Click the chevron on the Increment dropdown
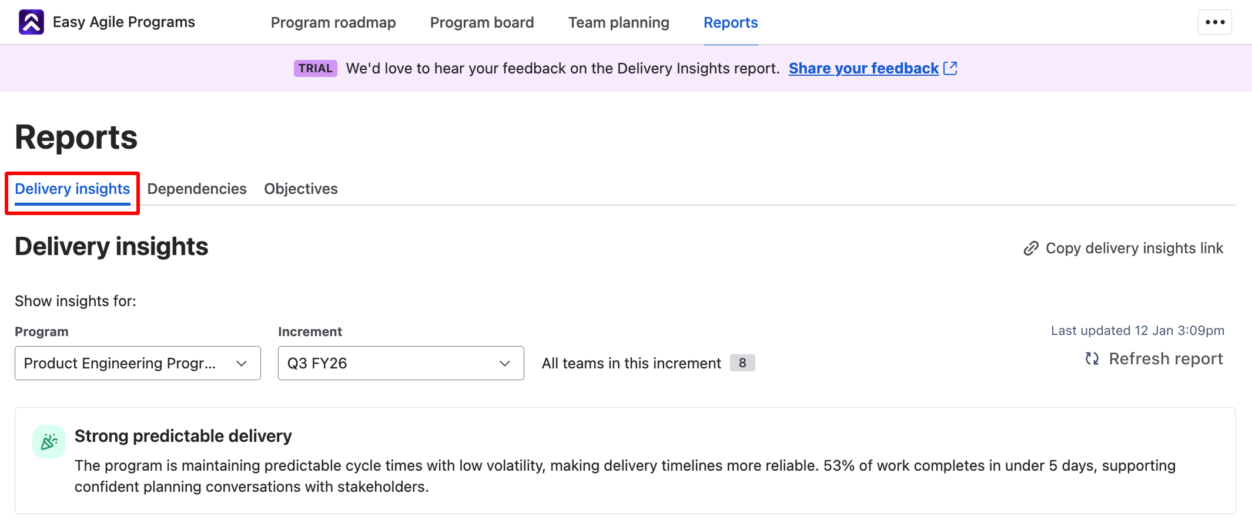Screen dimensions: 1252x530 pos(504,363)
